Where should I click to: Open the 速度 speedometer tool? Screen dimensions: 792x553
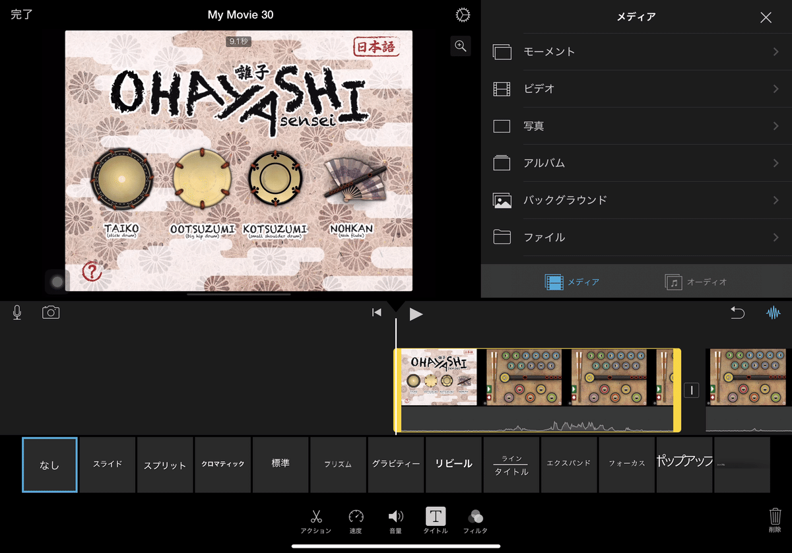click(356, 521)
